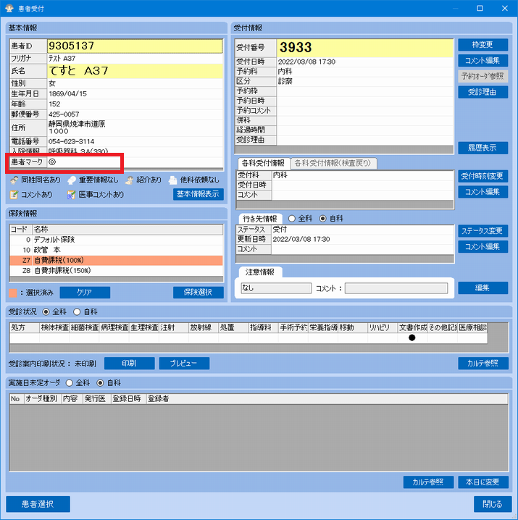This screenshot has width=518, height=520.
Task: Switch to 各科受付情報(検査戻り) tab
Action: pyautogui.click(x=333, y=163)
